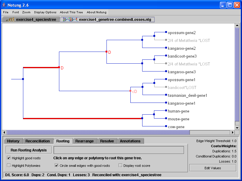Open the File menu

coord(6,12)
